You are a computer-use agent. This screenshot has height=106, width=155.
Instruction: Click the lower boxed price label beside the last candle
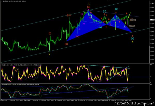pos(132,26)
